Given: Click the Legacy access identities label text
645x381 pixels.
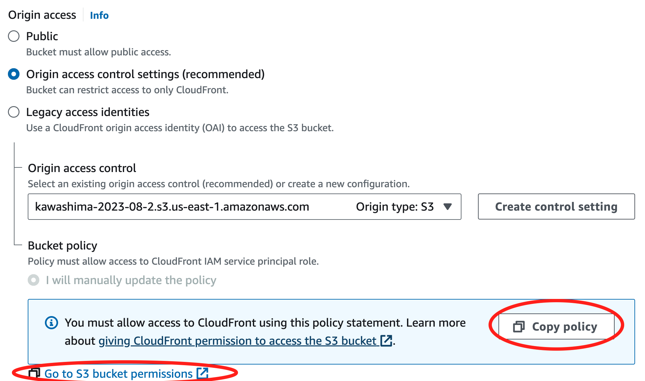Looking at the screenshot, I should click(88, 112).
